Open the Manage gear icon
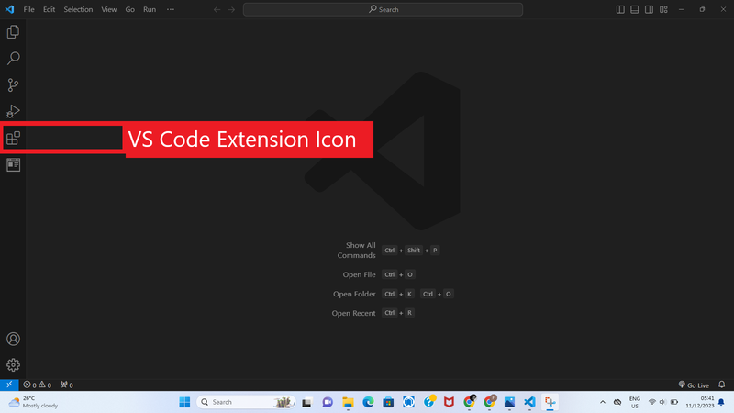The height and width of the screenshot is (413, 734). point(13,364)
